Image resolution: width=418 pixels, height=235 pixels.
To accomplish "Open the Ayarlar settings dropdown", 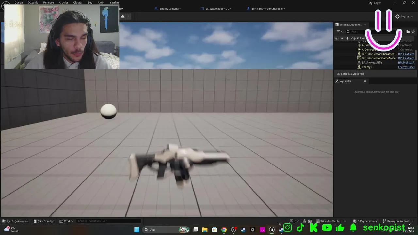I will (404, 16).
